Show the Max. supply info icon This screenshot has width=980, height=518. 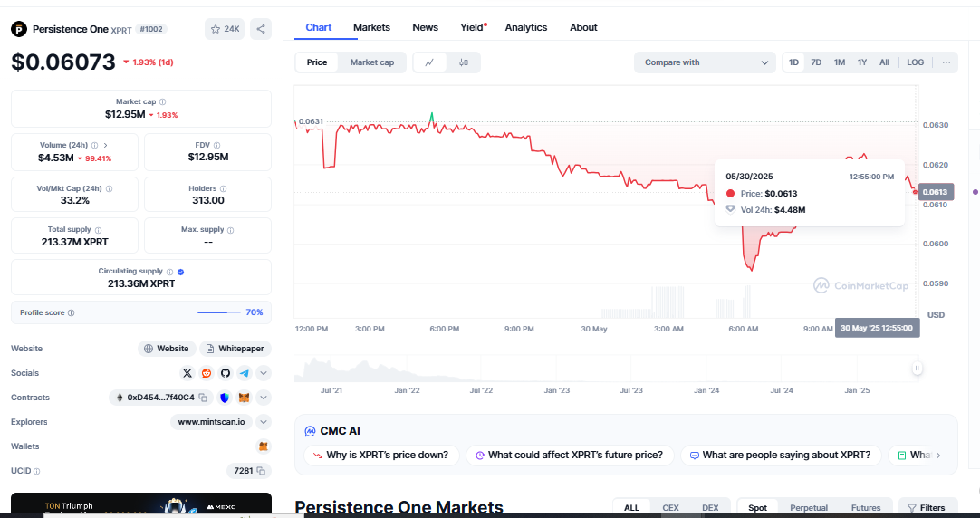pyautogui.click(x=231, y=230)
